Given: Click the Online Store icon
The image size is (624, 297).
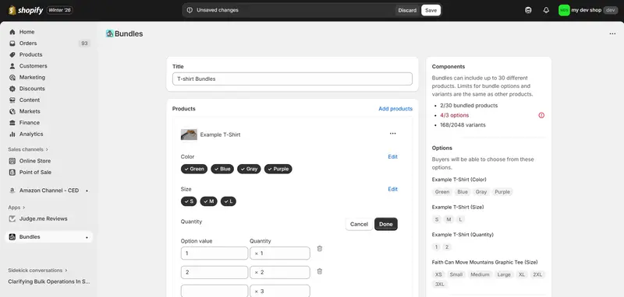Looking at the screenshot, I should tap(12, 161).
